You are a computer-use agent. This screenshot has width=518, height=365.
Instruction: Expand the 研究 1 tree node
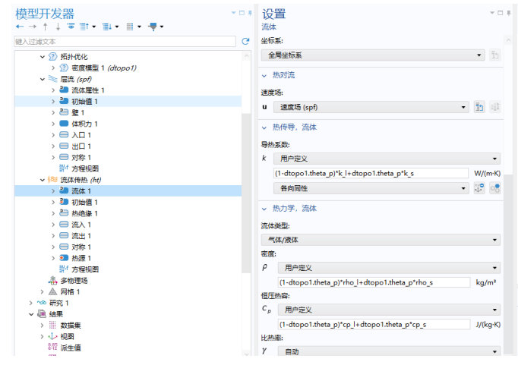click(x=30, y=303)
